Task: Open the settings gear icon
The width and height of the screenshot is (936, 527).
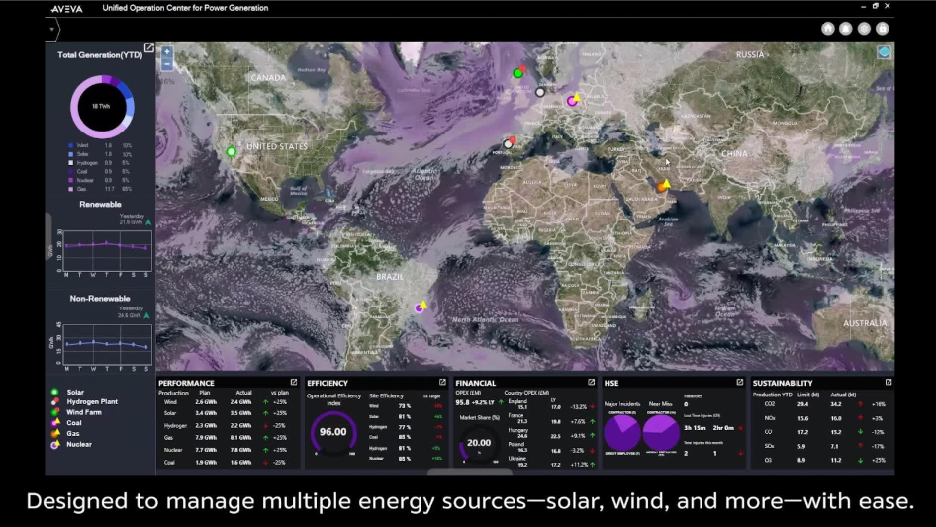Action: [864, 29]
